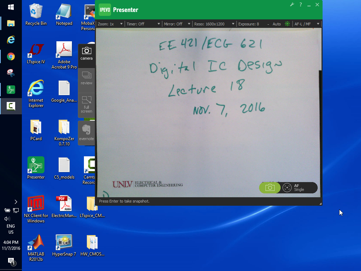Open the Timer Off dropdown
Viewport: 361px width, 271px height.
click(x=143, y=24)
